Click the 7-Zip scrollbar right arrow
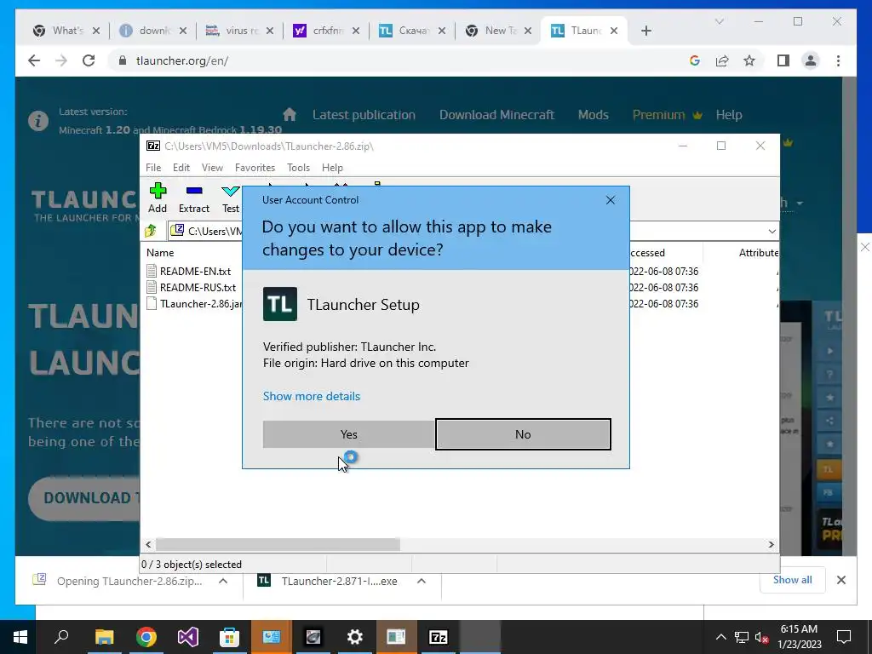 point(771,544)
